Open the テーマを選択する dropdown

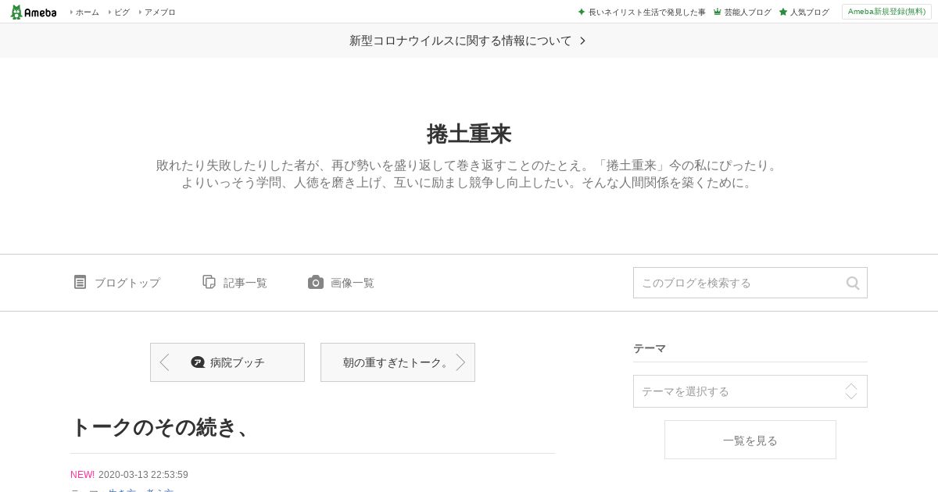[x=750, y=391]
